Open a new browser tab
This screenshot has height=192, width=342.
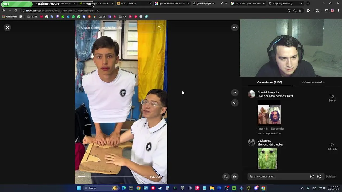[308, 3]
